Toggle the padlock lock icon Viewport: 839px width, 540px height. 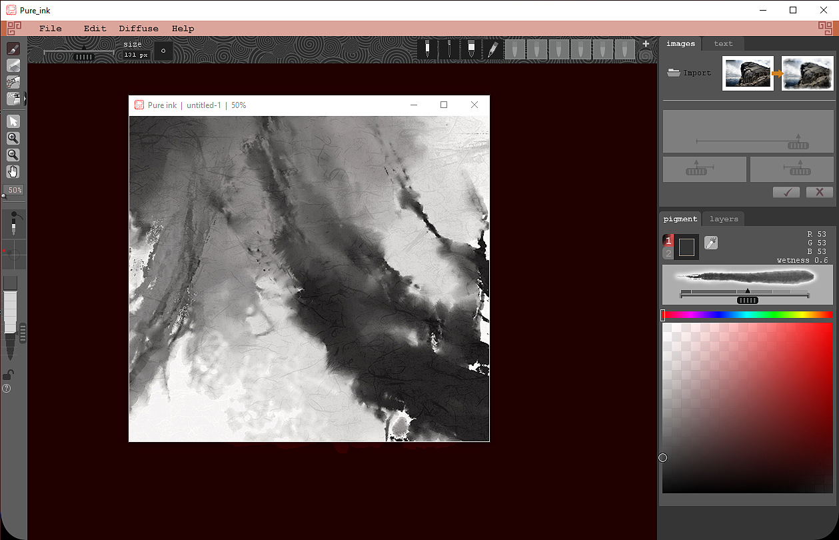pos(8,375)
